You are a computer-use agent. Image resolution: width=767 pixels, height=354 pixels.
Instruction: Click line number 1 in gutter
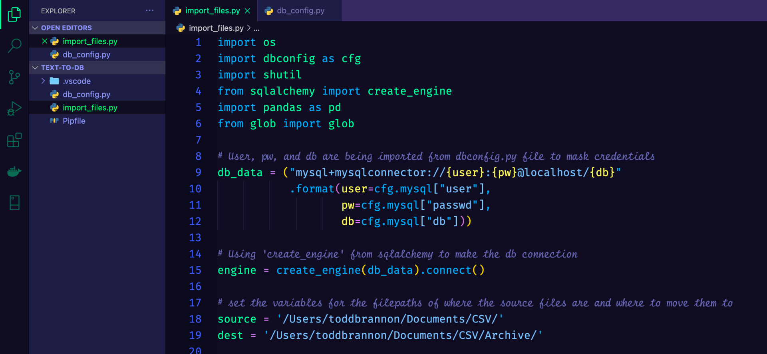point(198,42)
